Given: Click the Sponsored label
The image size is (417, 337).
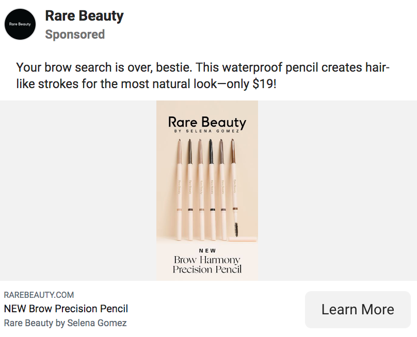Looking at the screenshot, I should point(75,35).
